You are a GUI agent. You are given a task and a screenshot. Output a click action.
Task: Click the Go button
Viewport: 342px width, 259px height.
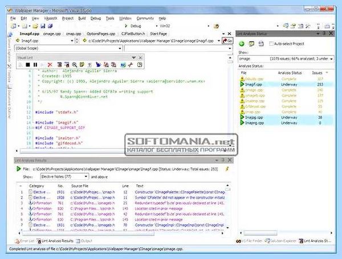pyautogui.click(x=227, y=41)
